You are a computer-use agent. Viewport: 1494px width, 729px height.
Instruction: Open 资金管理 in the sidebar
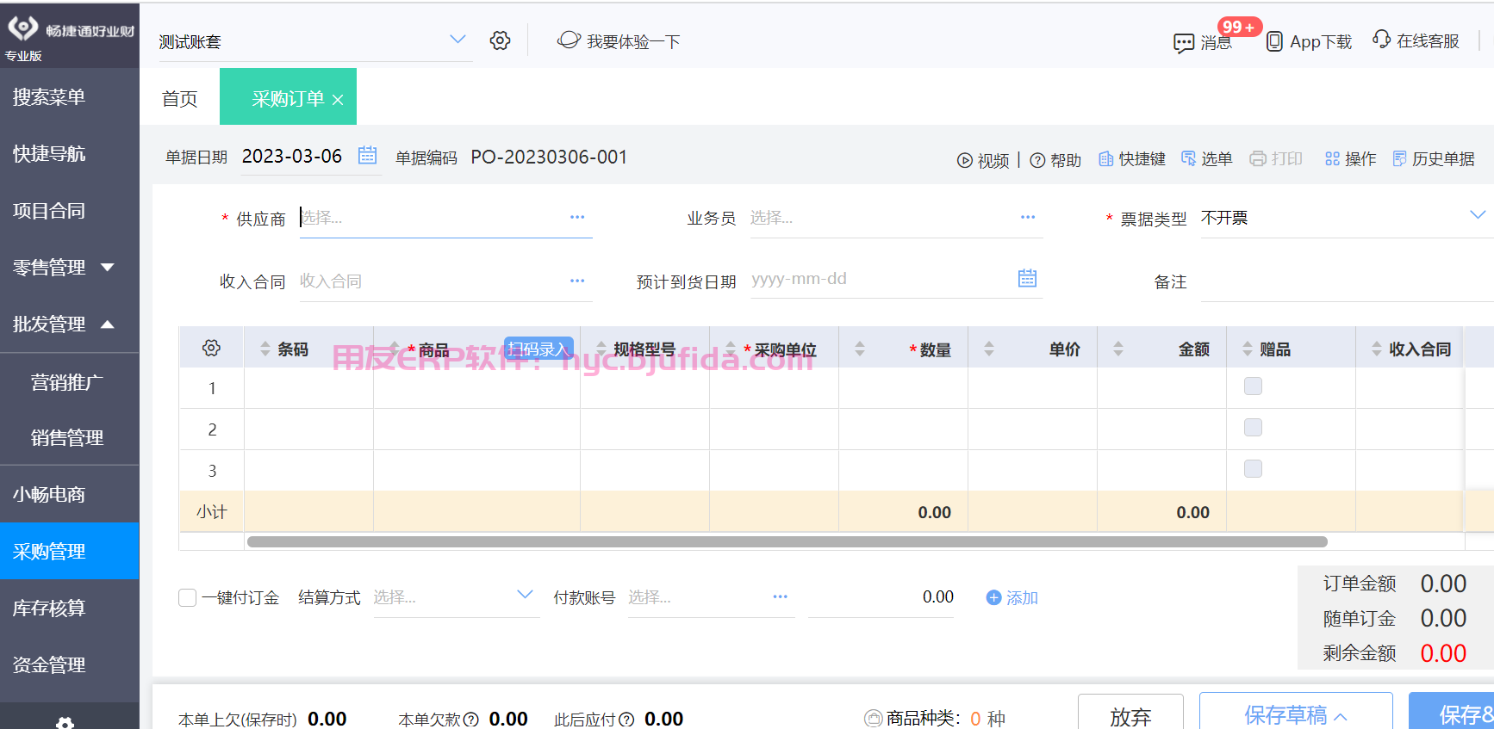click(69, 665)
